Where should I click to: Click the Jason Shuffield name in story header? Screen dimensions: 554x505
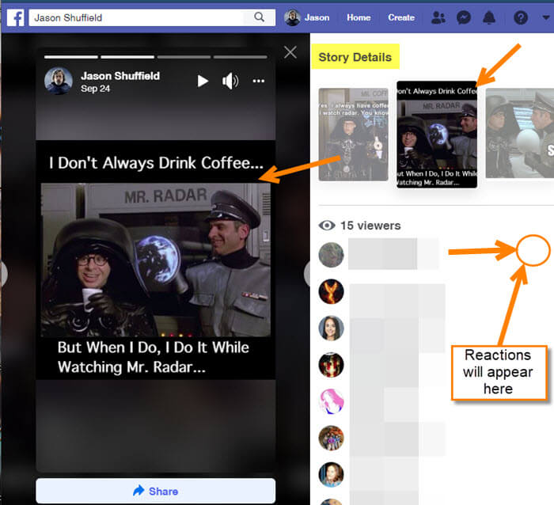click(x=120, y=76)
